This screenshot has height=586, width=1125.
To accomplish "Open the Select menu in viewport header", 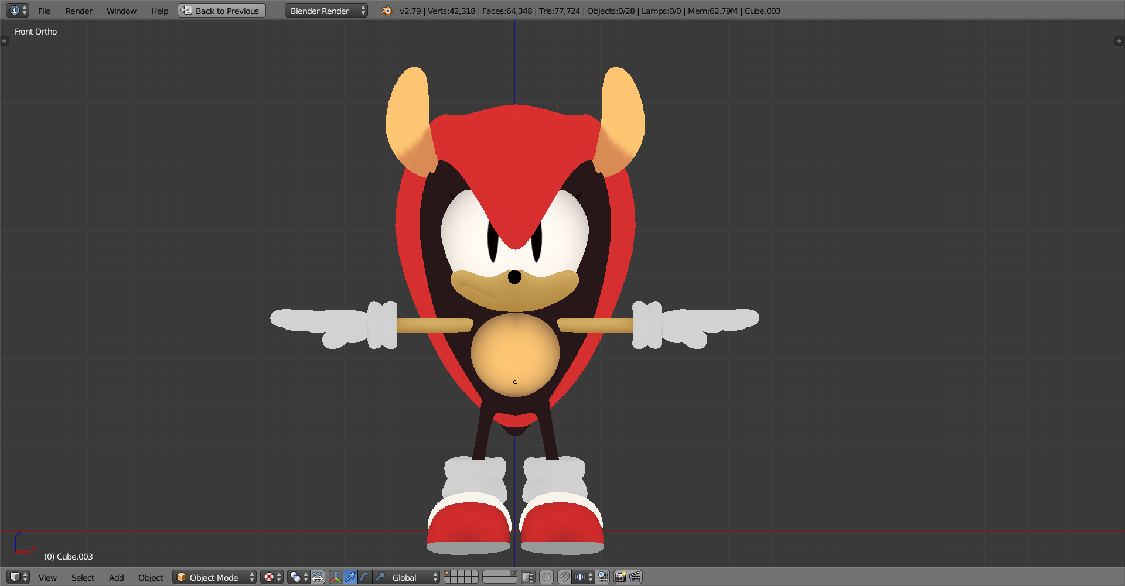I will click(83, 578).
